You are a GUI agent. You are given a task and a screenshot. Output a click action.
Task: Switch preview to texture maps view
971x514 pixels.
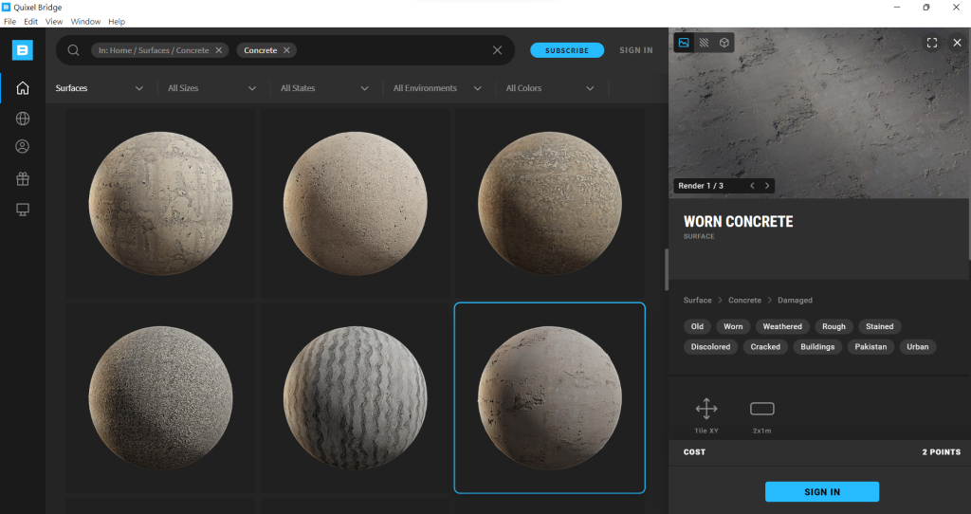tap(705, 43)
